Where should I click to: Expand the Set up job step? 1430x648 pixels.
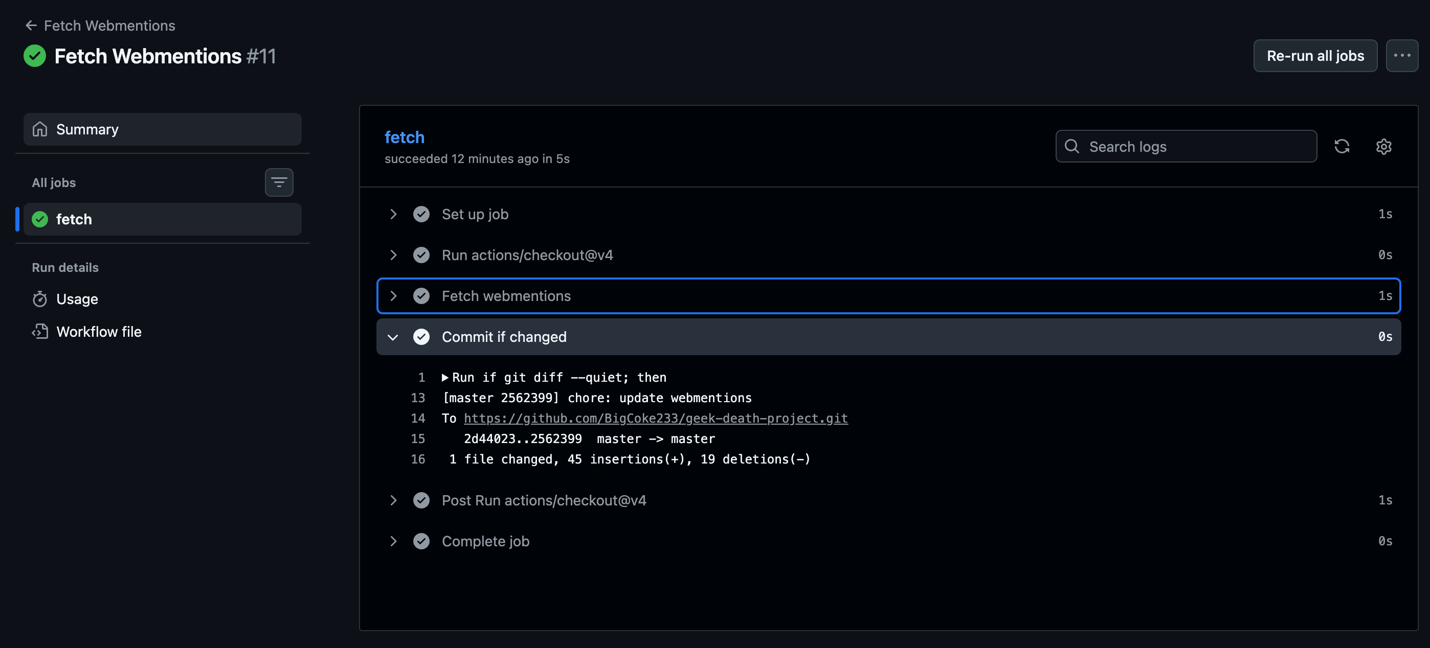pos(393,214)
